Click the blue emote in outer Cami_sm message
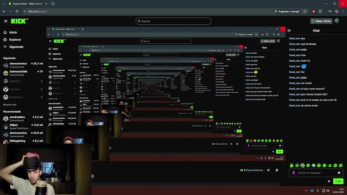The image size is (347, 195). pyautogui.click(x=304, y=66)
